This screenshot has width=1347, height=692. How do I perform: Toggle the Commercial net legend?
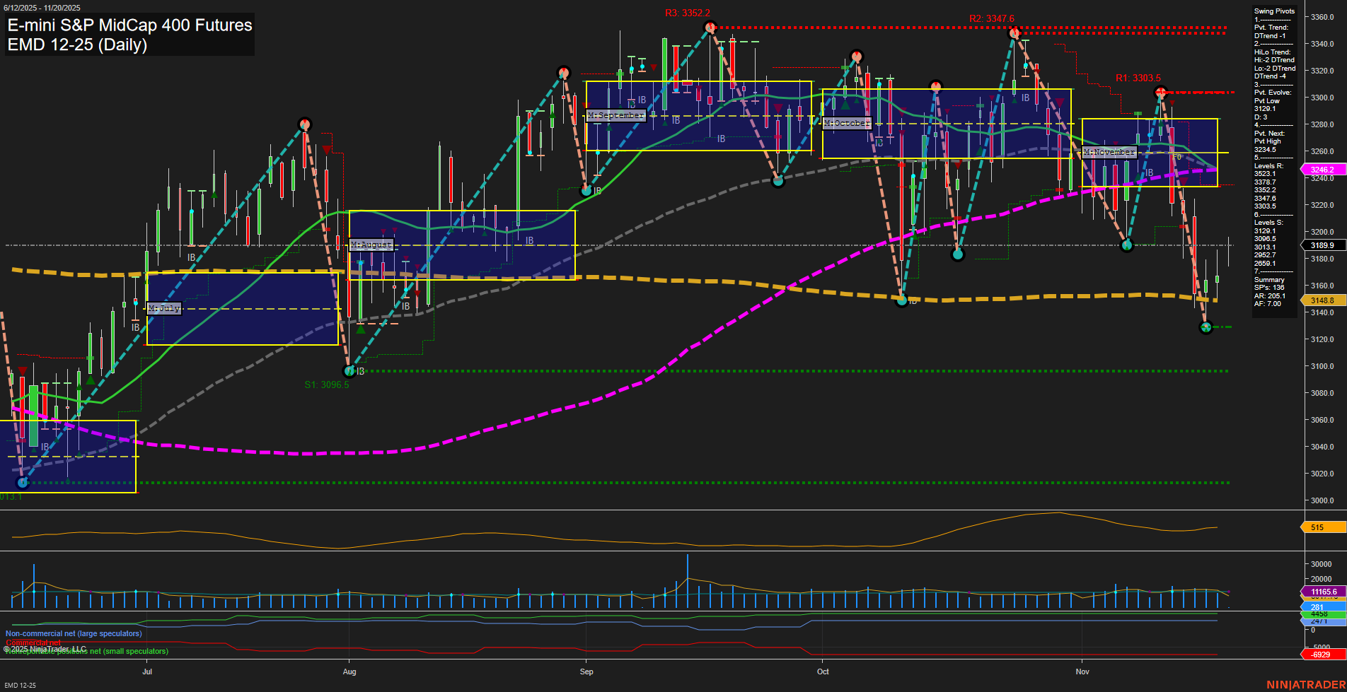32,643
